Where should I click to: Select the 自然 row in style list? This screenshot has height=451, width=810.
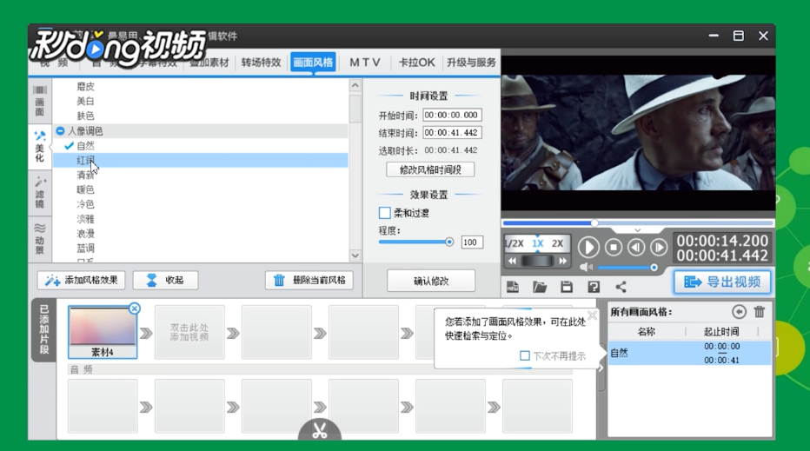click(690, 353)
